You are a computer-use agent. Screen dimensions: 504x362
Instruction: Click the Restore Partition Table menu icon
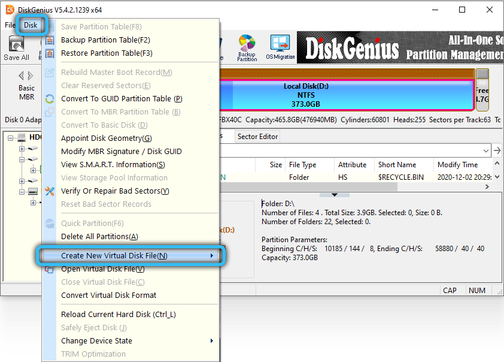coord(50,53)
